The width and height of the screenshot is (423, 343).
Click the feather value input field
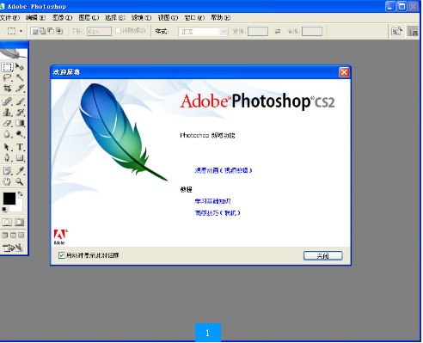(99, 31)
